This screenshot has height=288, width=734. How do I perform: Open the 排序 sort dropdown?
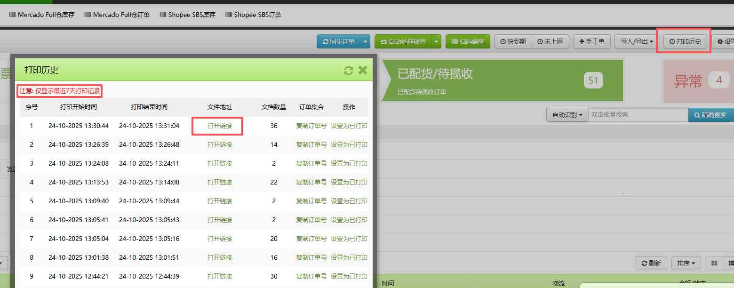point(686,263)
